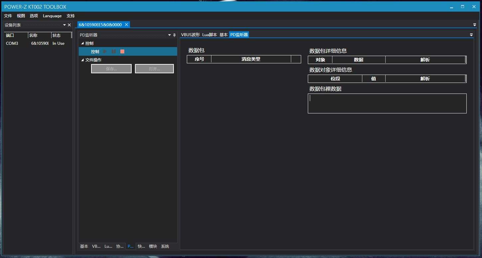Select the COM3 device row
The image size is (482, 258).
(x=38, y=43)
